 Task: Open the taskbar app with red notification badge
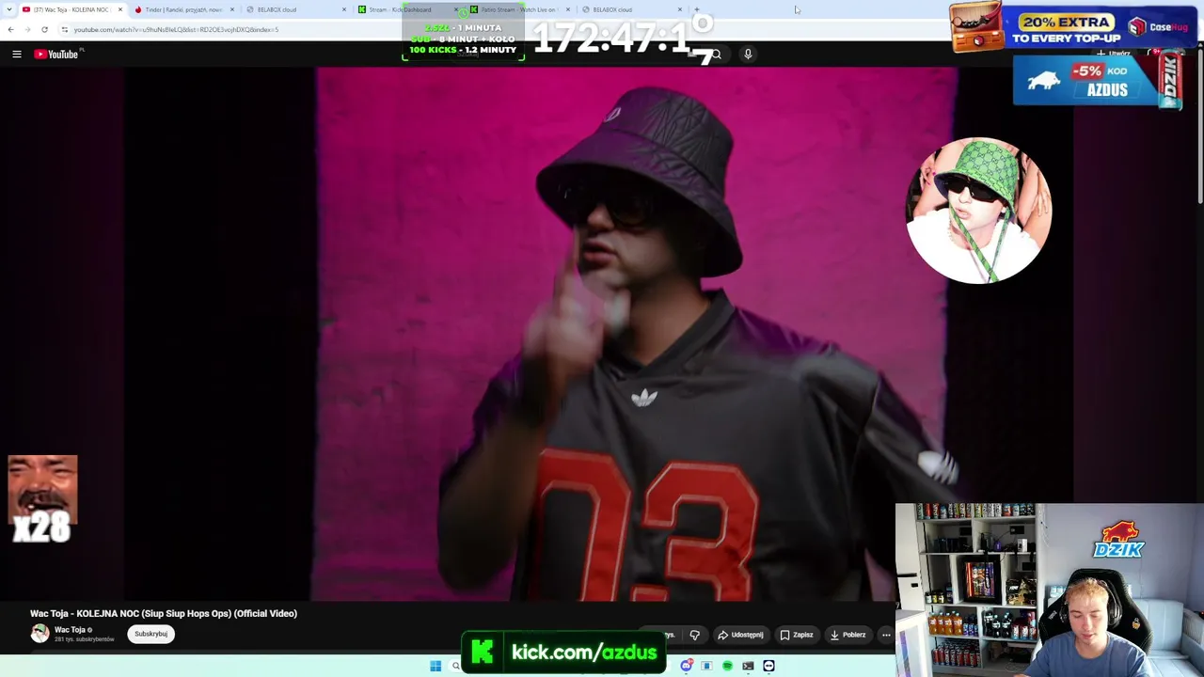[687, 666]
